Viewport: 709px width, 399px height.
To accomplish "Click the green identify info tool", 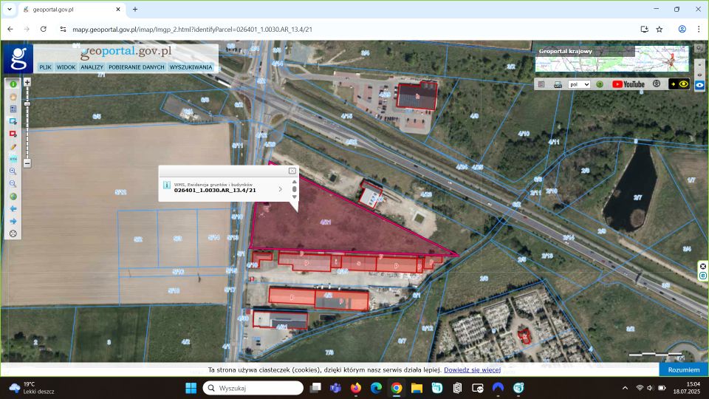I will (13, 84).
